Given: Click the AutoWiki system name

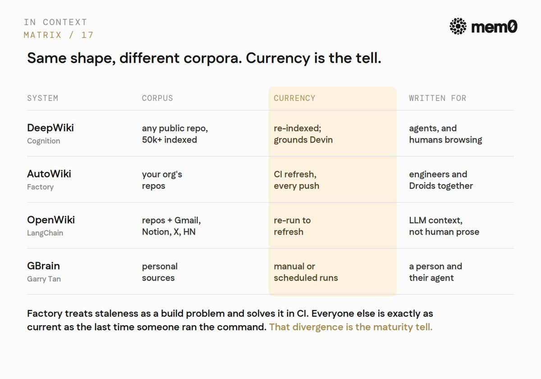Looking at the screenshot, I should pyautogui.click(x=49, y=174).
